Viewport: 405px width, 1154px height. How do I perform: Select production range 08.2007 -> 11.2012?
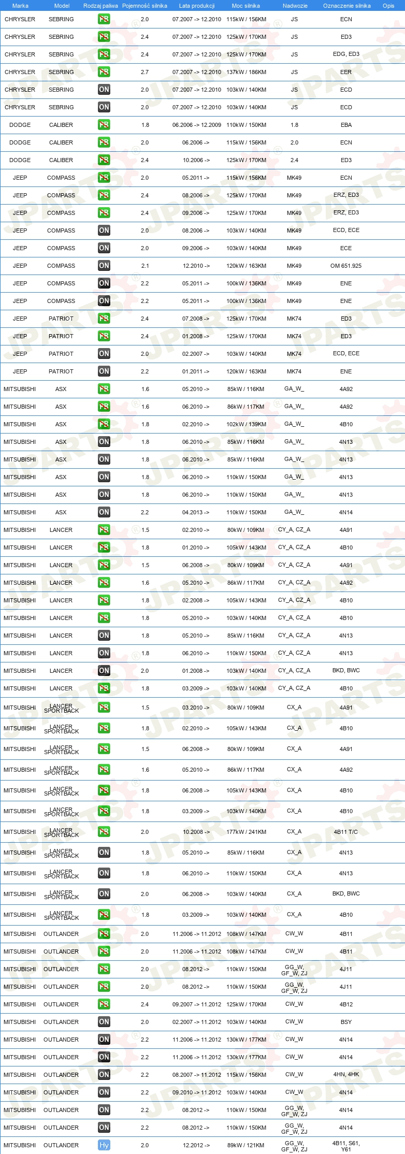click(x=197, y=1075)
